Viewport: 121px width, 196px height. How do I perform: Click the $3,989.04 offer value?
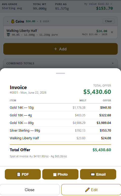104,123
